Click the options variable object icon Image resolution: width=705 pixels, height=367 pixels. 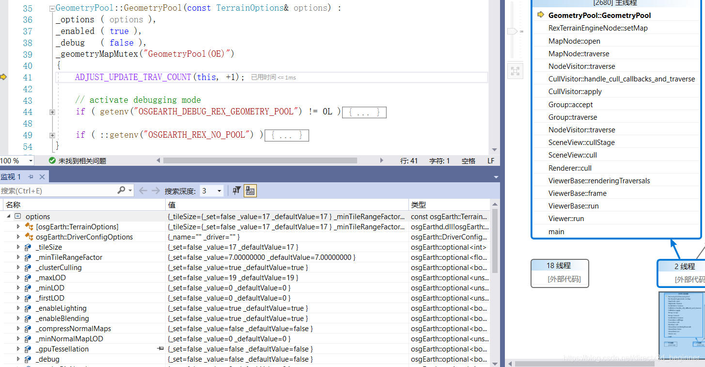point(18,216)
